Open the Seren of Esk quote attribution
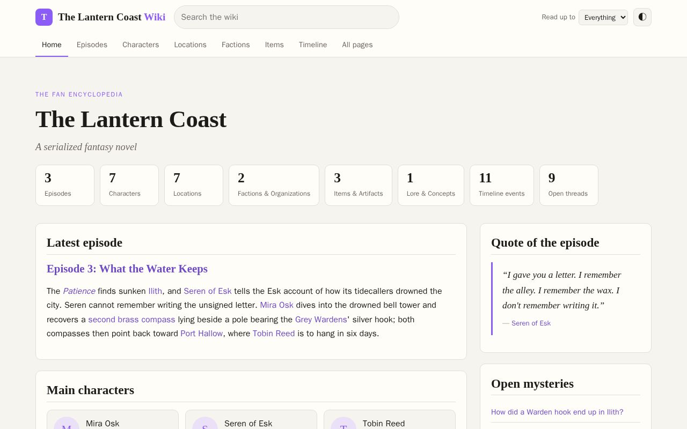The width and height of the screenshot is (687, 429). [x=531, y=323]
